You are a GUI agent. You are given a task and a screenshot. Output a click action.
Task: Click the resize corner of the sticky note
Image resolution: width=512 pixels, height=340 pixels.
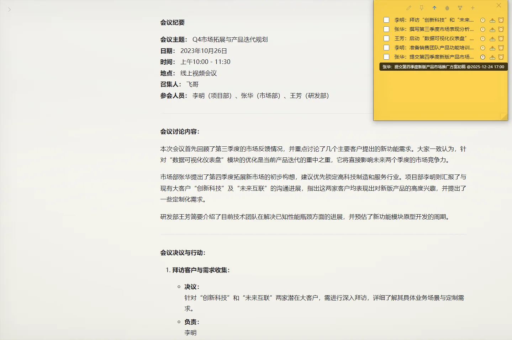click(504, 117)
